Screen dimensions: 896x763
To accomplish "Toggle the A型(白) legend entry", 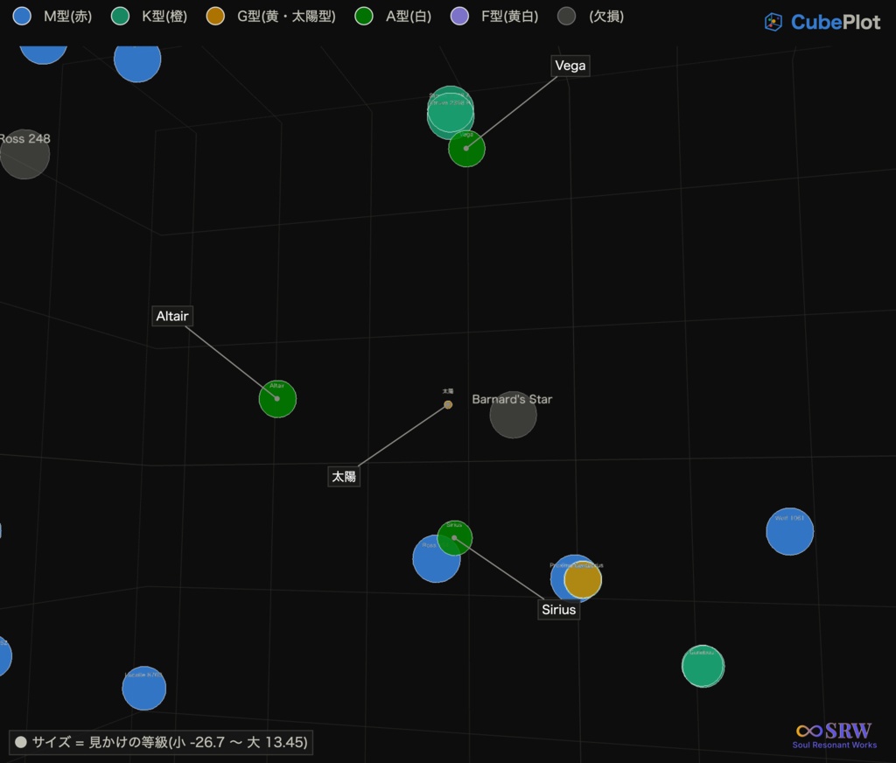I will click(393, 16).
